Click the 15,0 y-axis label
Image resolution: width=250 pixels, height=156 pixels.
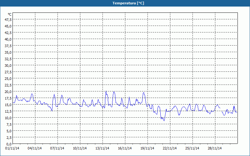pyautogui.click(x=8, y=105)
